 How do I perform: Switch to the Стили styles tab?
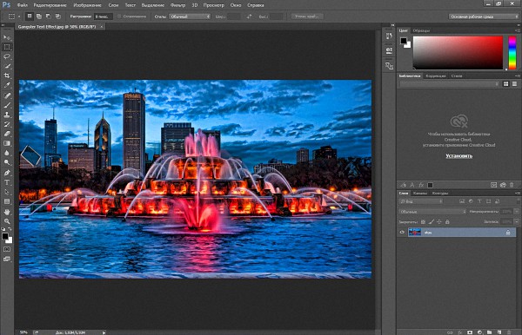[x=457, y=76]
